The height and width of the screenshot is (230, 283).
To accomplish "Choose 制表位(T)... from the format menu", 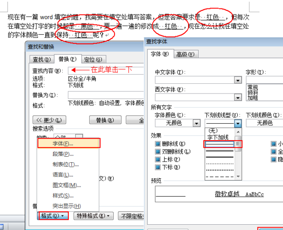I will [68, 165].
